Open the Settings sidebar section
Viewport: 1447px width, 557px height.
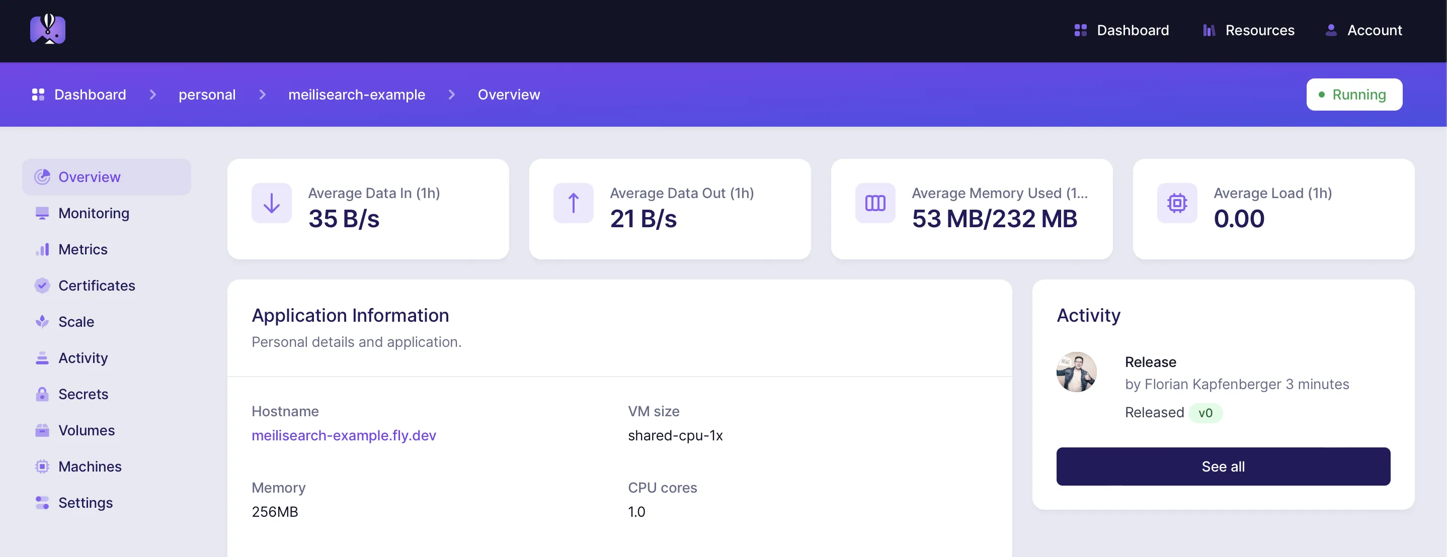click(107, 503)
